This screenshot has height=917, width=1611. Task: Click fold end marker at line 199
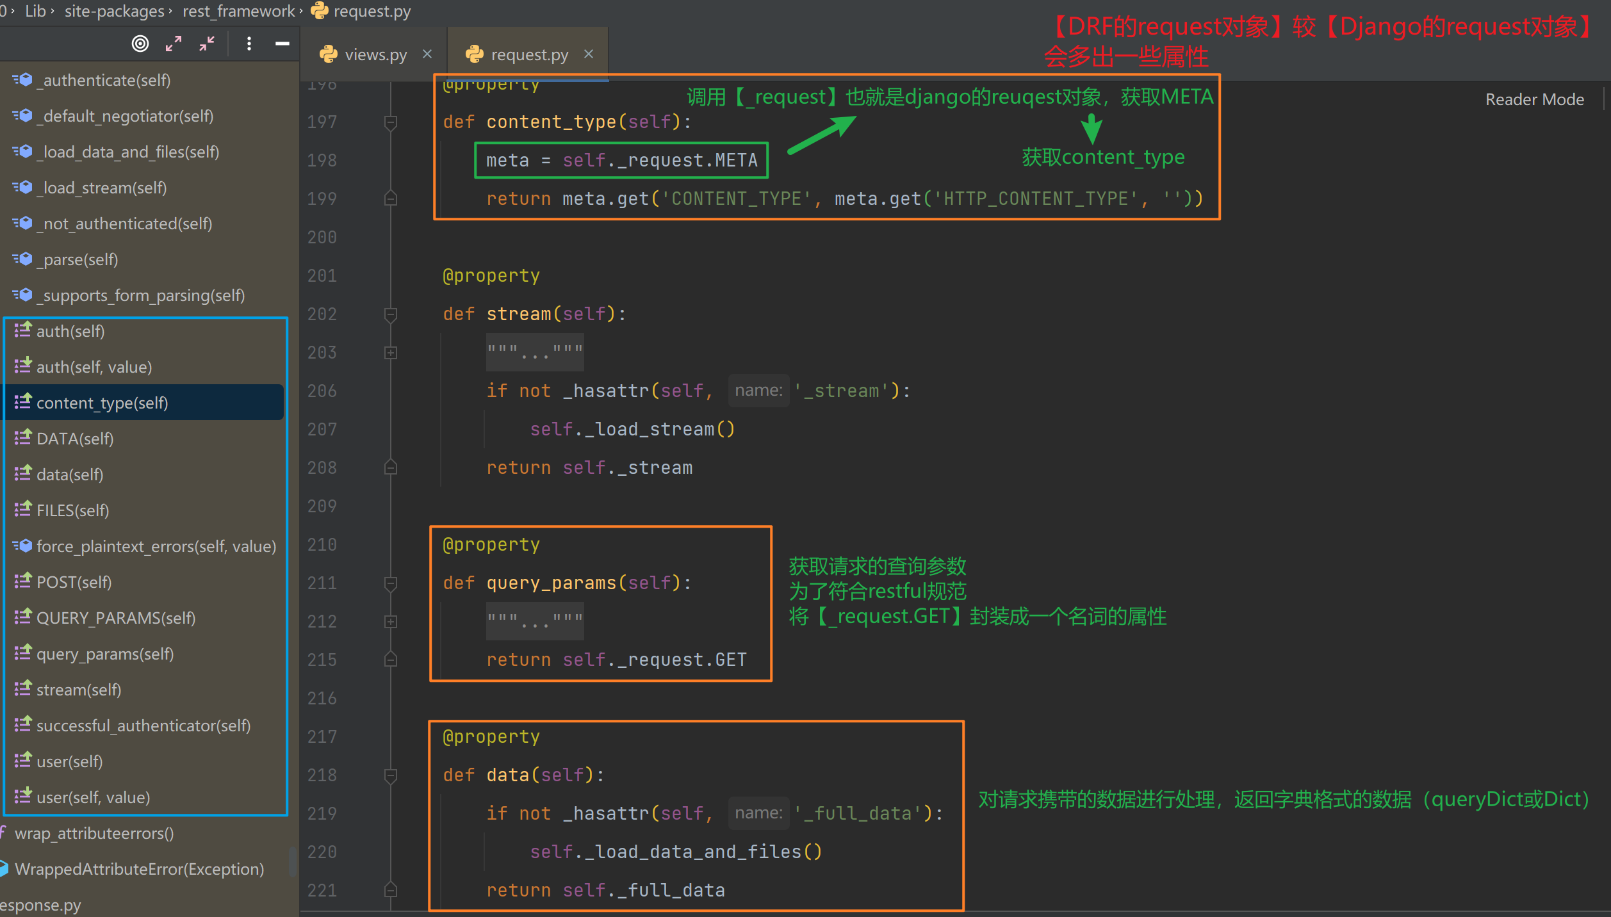pos(390,199)
